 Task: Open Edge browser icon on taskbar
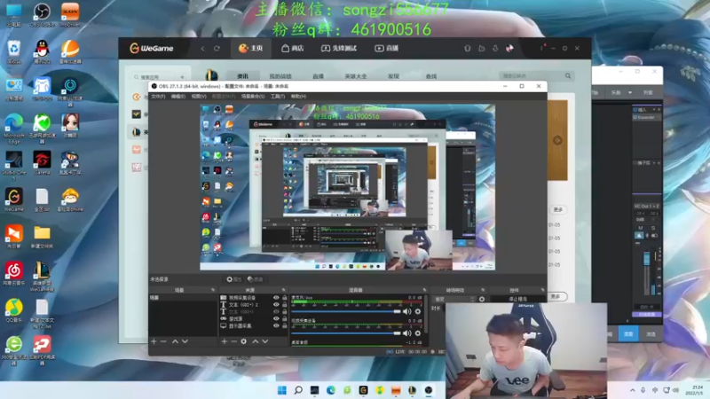coord(331,390)
